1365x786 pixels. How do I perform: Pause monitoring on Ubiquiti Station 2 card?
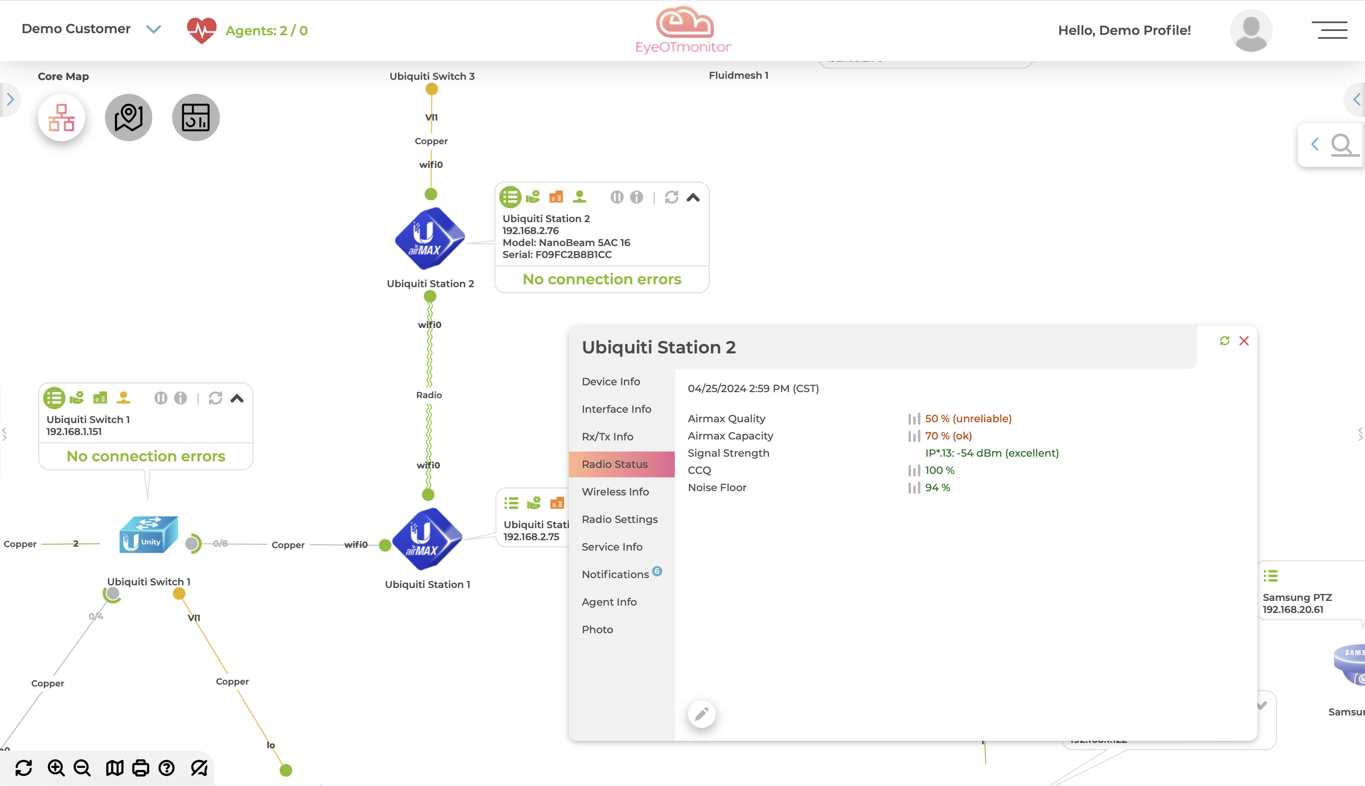tap(617, 197)
